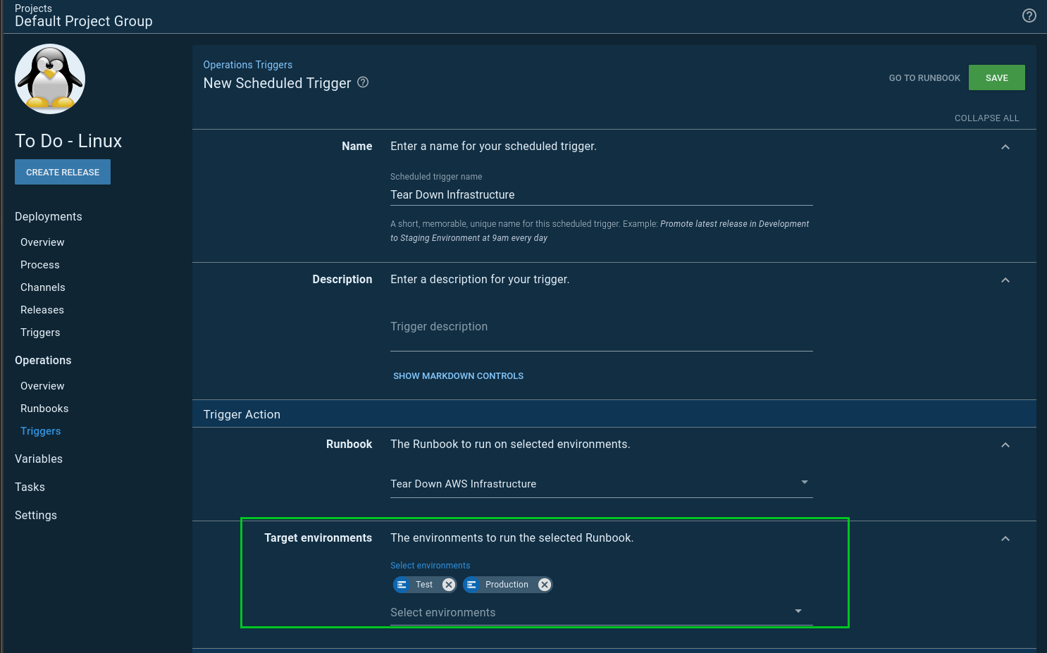The image size is (1047, 653).
Task: Collapse the Target environments section
Action: [1005, 539]
